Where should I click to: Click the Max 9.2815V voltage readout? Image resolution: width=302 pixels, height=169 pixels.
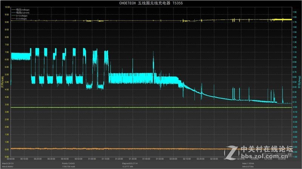[x=8, y=163]
